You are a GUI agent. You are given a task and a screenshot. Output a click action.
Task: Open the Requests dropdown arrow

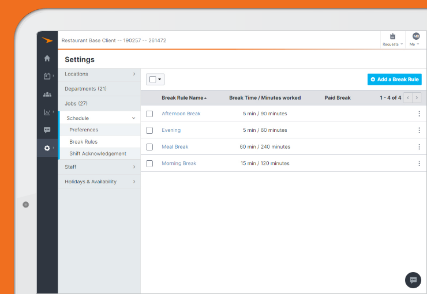(x=402, y=44)
